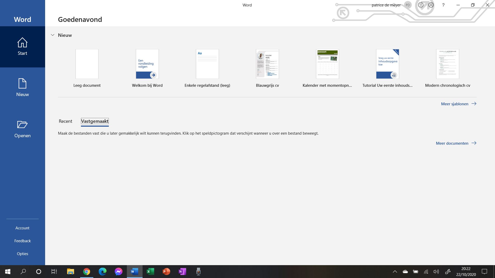
Task: Open Messenger from taskbar
Action: (x=119, y=272)
